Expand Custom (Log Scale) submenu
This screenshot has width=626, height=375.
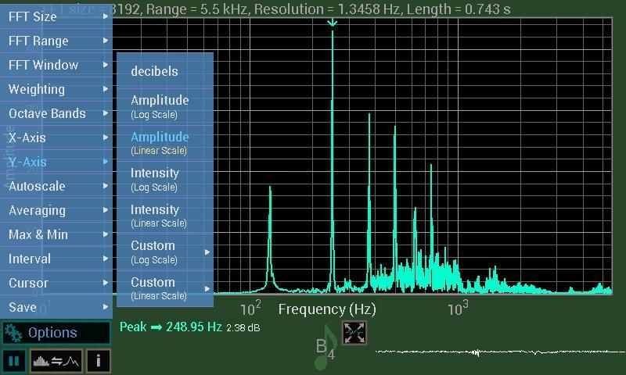(164, 252)
